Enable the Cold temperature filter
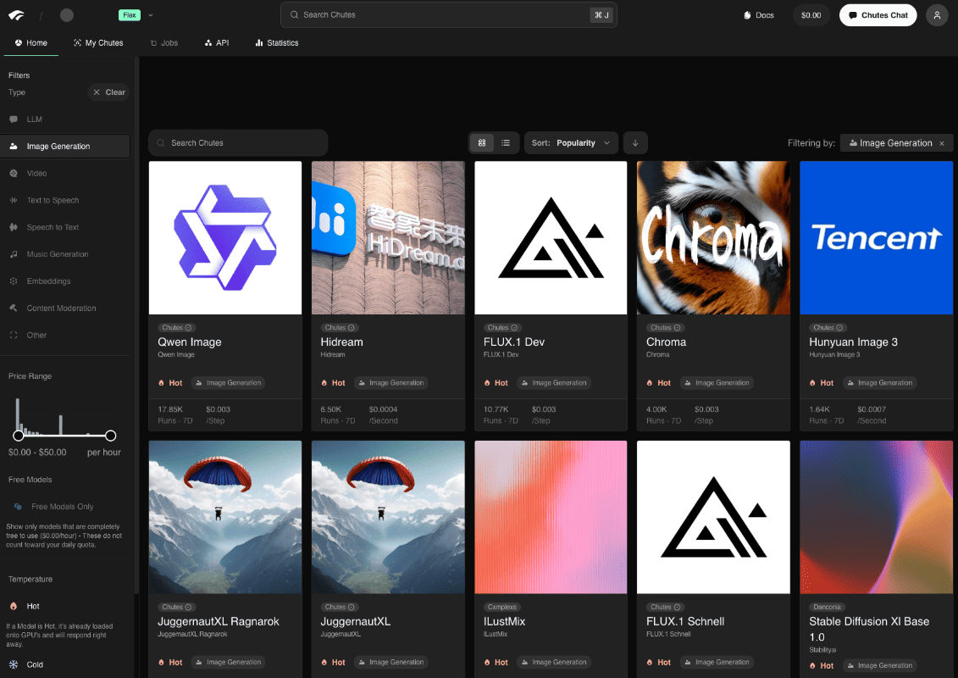This screenshot has height=678, width=958. (34, 664)
